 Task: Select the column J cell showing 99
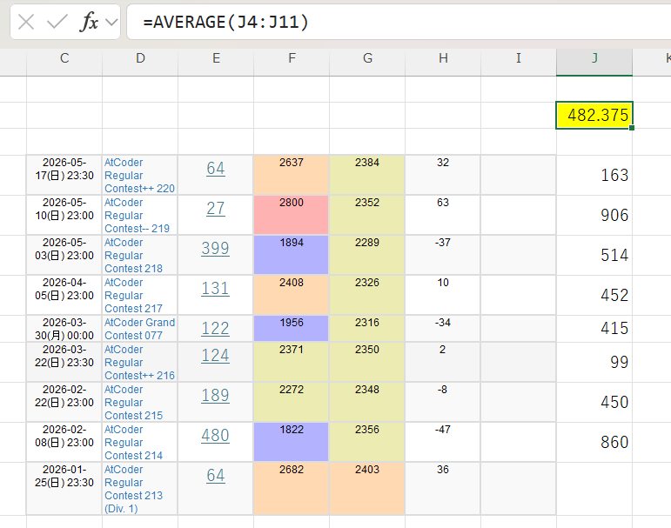pyautogui.click(x=594, y=362)
